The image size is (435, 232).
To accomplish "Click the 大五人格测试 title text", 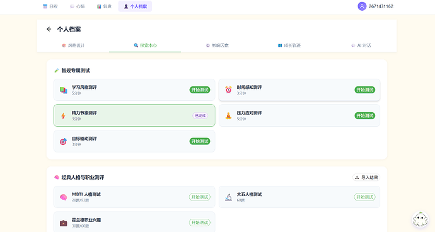I will click(249, 194).
